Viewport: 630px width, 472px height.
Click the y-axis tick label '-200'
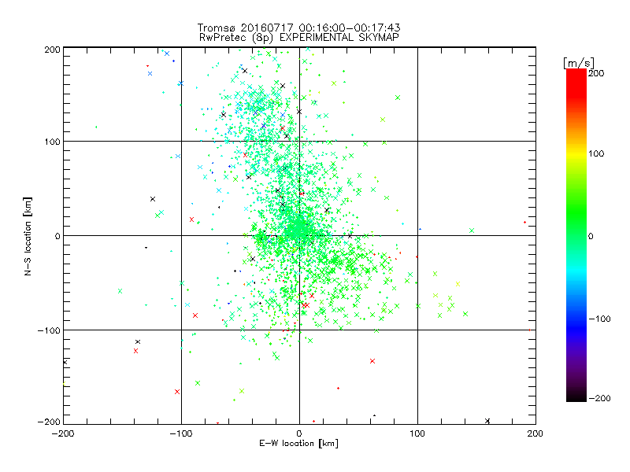pos(49,422)
